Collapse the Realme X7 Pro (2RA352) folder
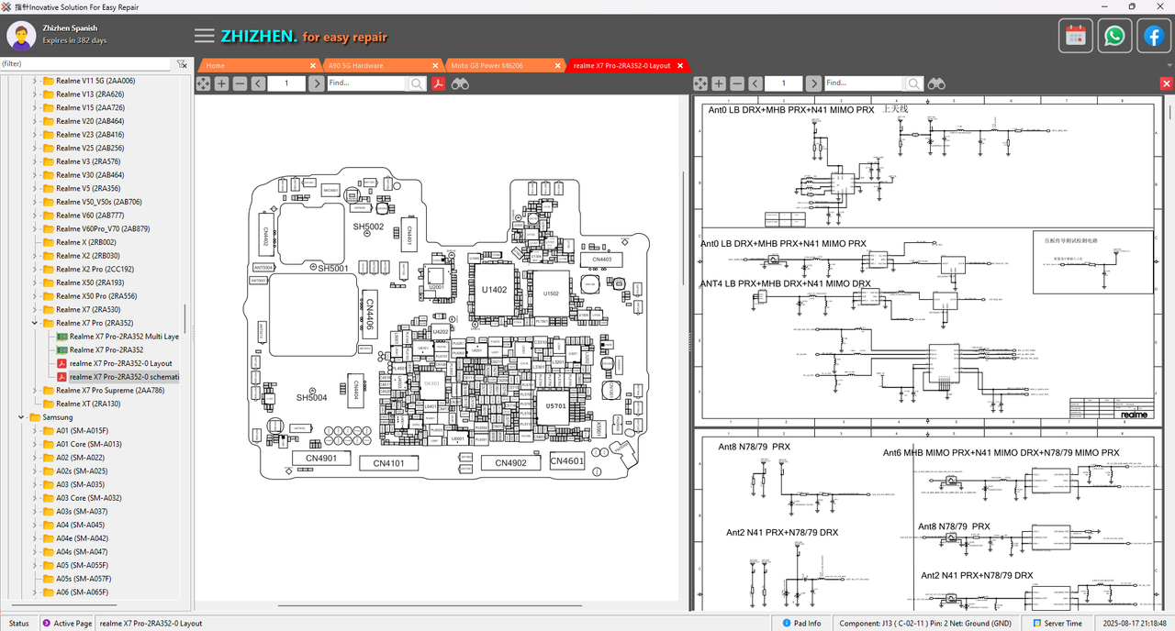The width and height of the screenshot is (1175, 631). click(36, 323)
